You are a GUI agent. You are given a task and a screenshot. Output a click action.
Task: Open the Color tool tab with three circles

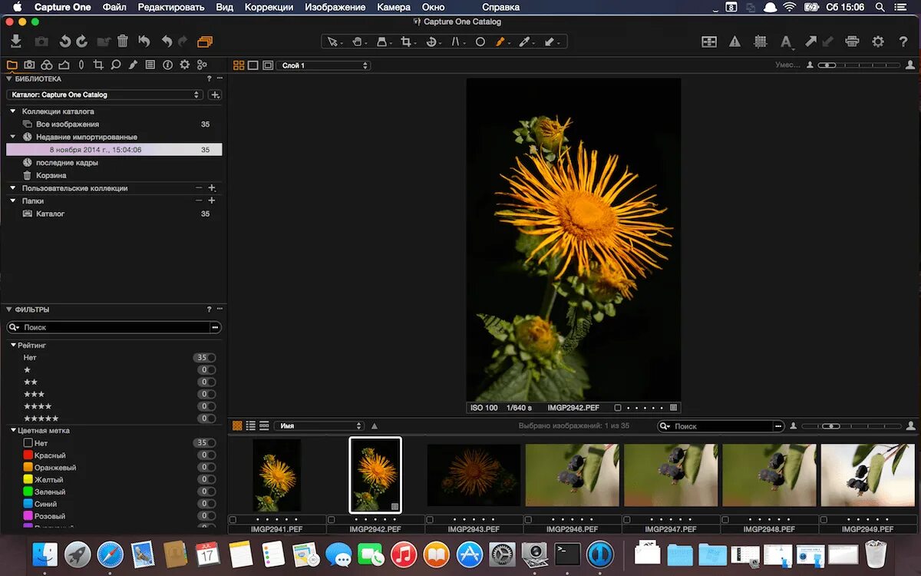tap(46, 65)
